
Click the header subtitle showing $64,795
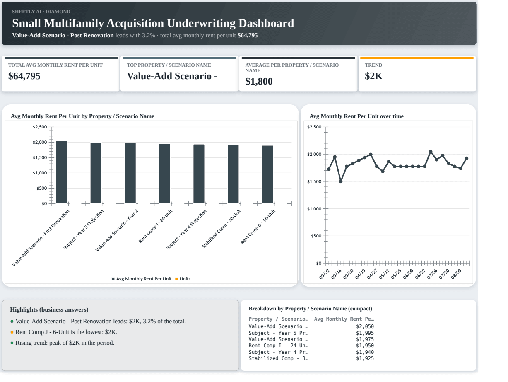(x=135, y=36)
